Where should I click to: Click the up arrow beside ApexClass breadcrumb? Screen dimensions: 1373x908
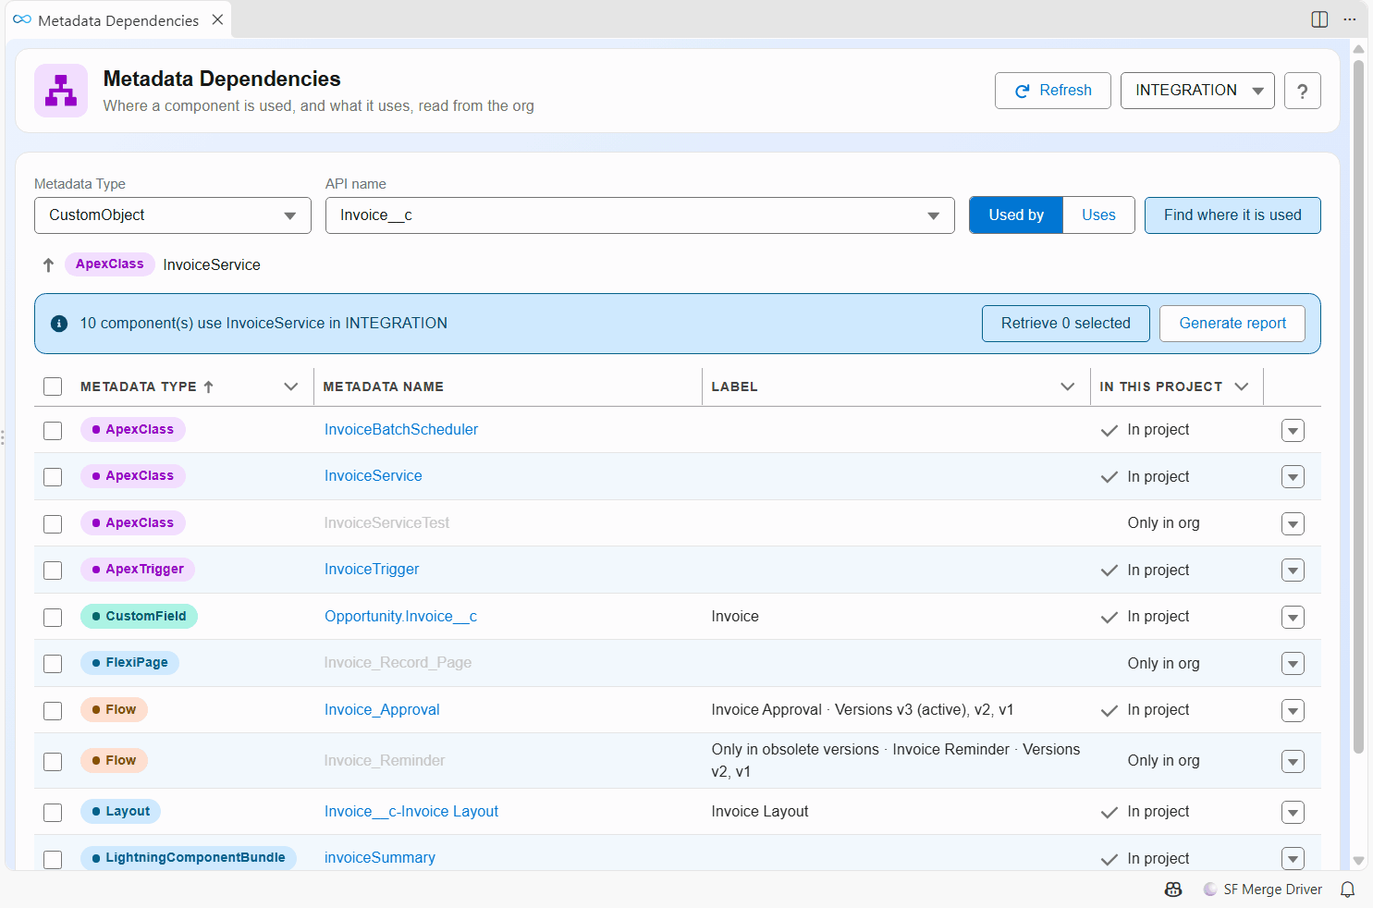(49, 264)
